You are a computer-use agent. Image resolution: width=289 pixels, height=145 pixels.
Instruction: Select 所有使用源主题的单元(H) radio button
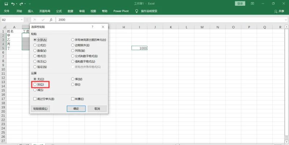(x=73, y=40)
